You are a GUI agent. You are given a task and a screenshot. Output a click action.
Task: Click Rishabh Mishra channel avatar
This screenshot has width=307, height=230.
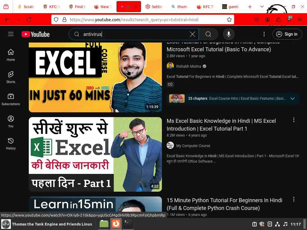[x=170, y=66]
